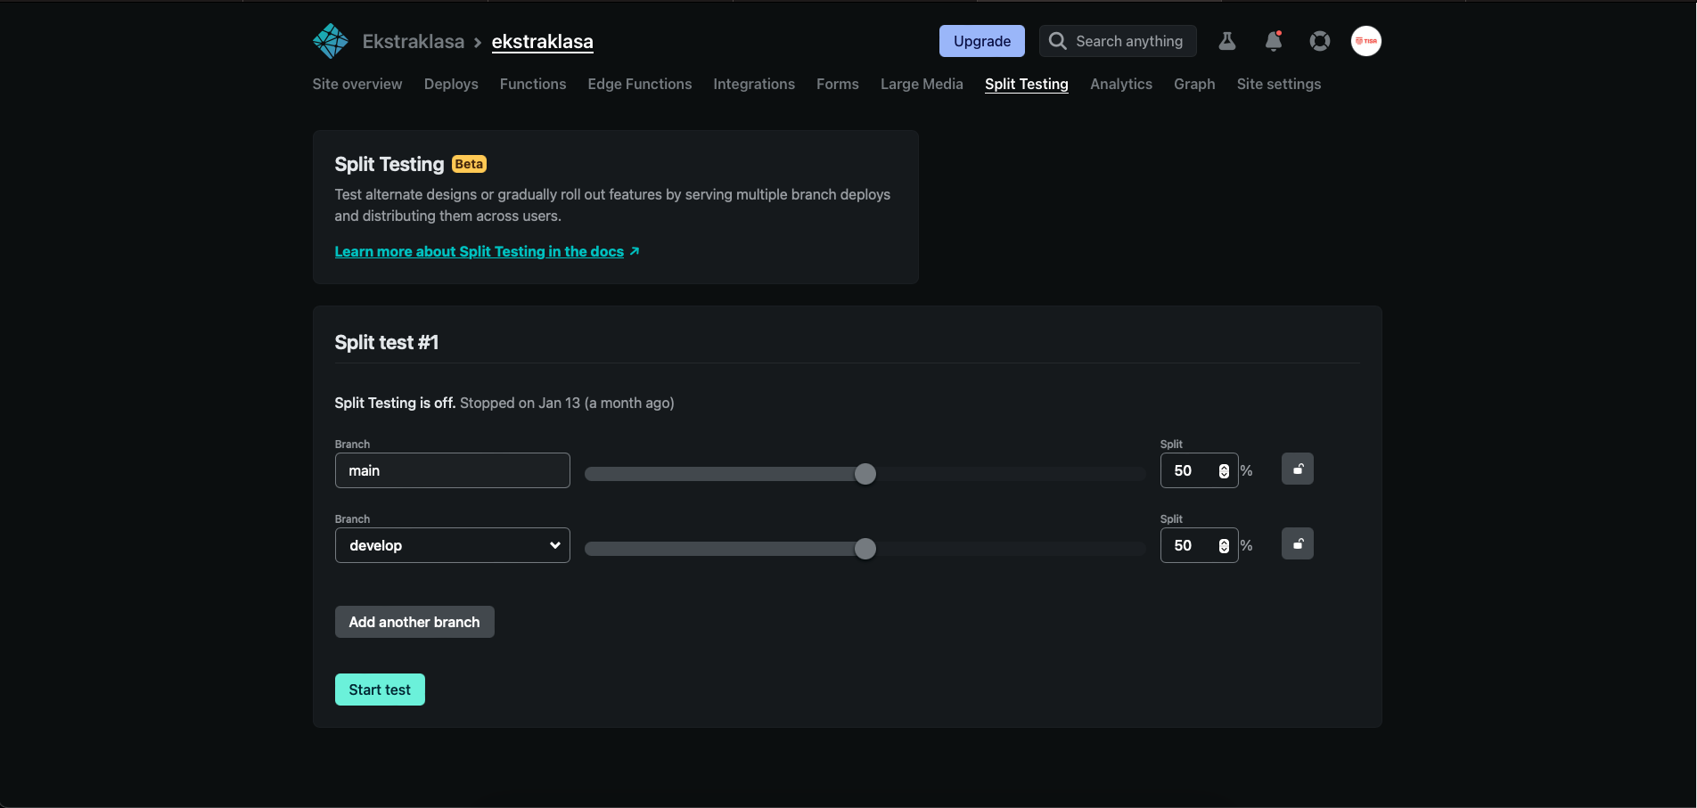Screen dimensions: 1697x808
Task: Click Ekstraklasa team breadcrumb link
Action: coord(414,41)
